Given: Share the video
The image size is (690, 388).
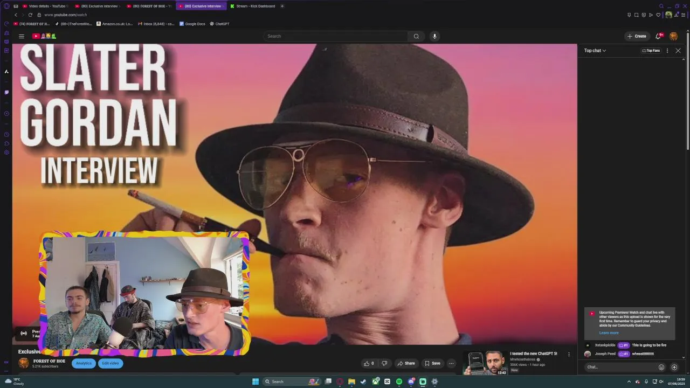Looking at the screenshot, I should [406, 363].
